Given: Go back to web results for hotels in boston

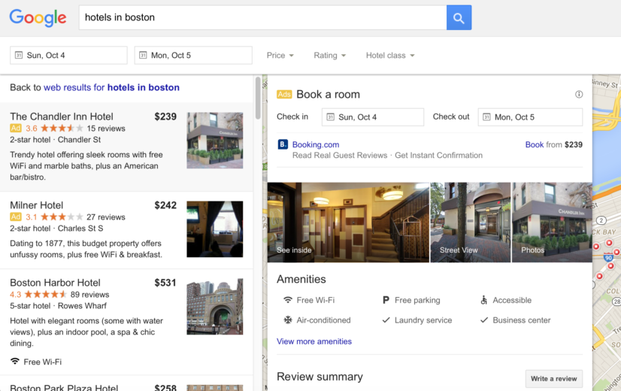Looking at the screenshot, I should [111, 87].
